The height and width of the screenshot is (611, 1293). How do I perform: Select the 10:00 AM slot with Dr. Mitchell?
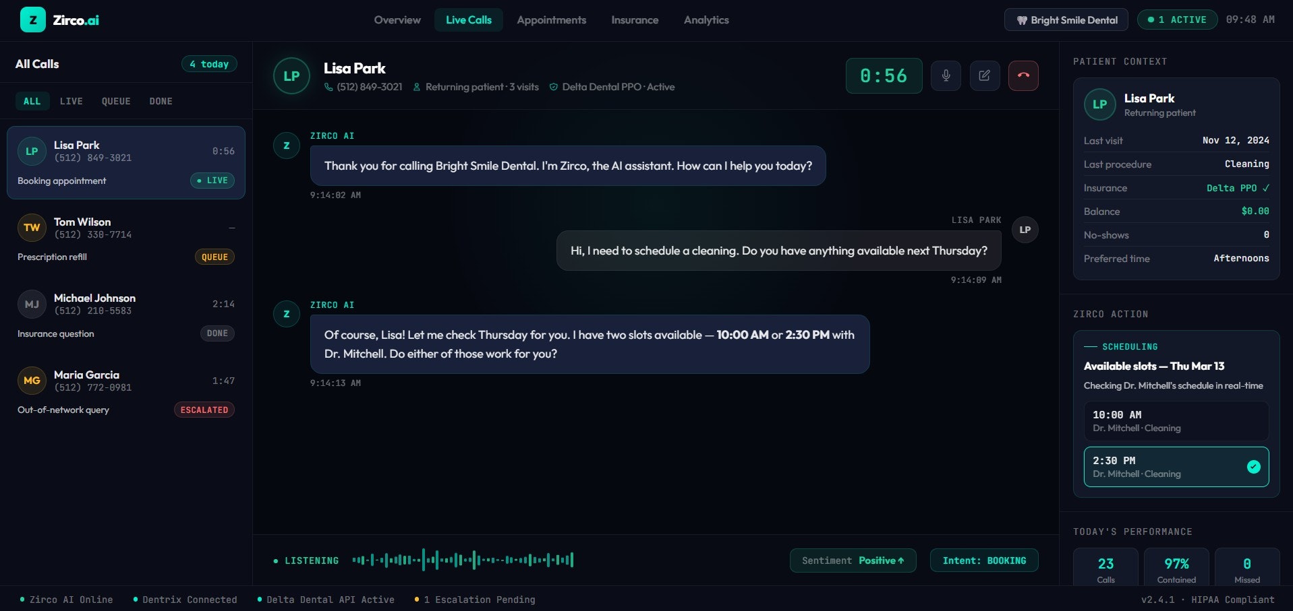[1176, 420]
